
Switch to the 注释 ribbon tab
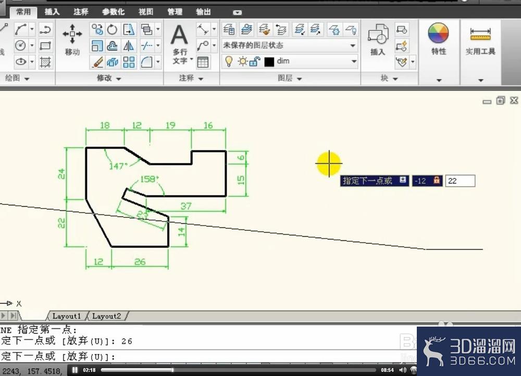coord(81,12)
